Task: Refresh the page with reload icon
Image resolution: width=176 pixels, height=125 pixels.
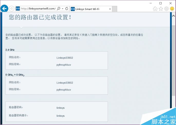Action: (x=67, y=9)
